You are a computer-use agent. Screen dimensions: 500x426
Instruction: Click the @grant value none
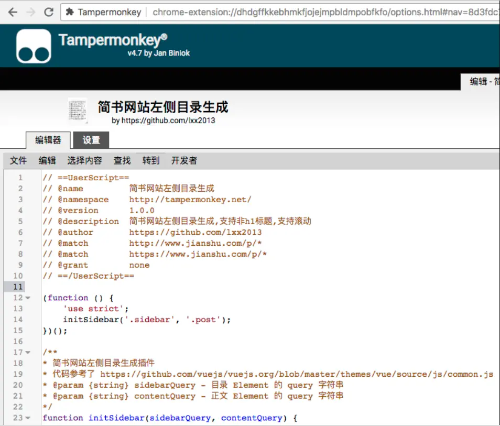139,265
